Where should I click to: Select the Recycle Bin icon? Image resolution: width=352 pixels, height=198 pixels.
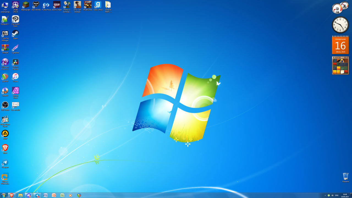point(346,177)
